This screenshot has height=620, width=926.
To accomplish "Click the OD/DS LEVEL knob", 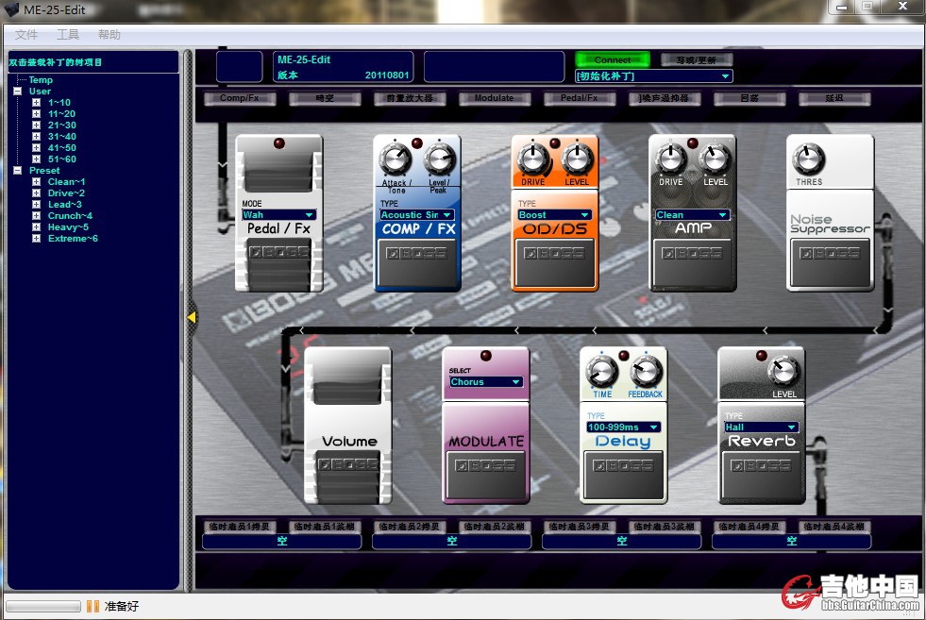I will (577, 159).
